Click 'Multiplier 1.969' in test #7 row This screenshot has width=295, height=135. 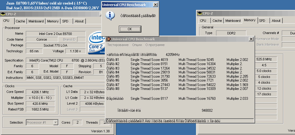[237, 85]
